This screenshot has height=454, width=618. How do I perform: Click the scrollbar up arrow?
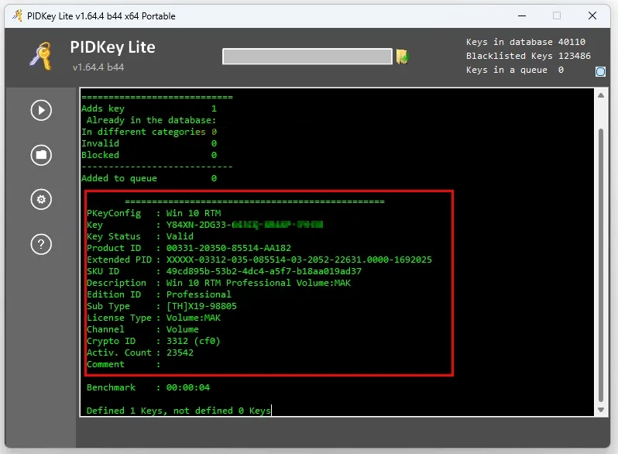(x=601, y=95)
